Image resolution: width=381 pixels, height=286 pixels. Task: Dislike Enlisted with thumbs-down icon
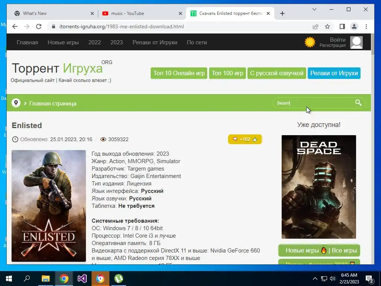coord(235,139)
